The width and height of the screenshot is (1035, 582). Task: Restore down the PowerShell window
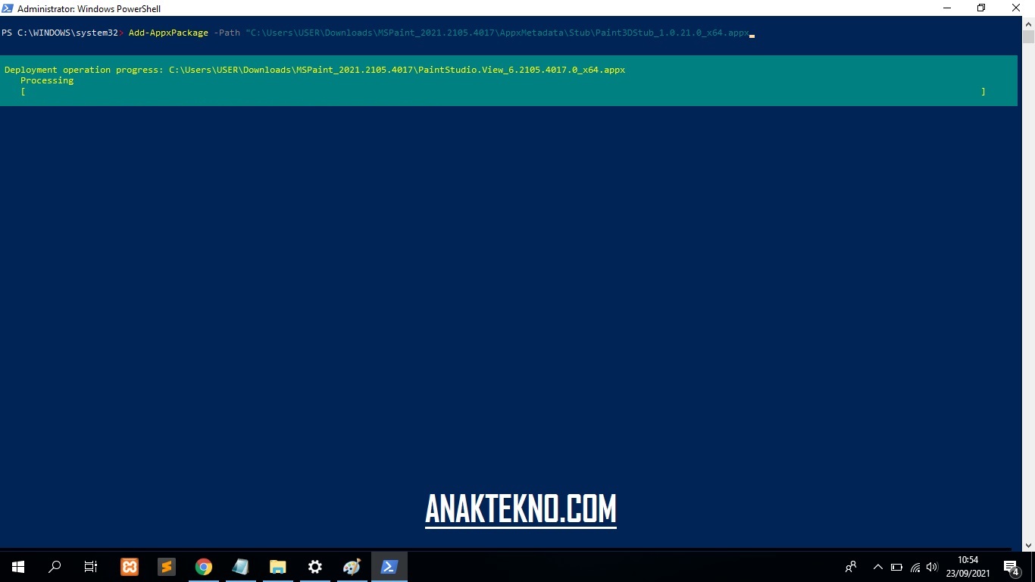tap(981, 8)
